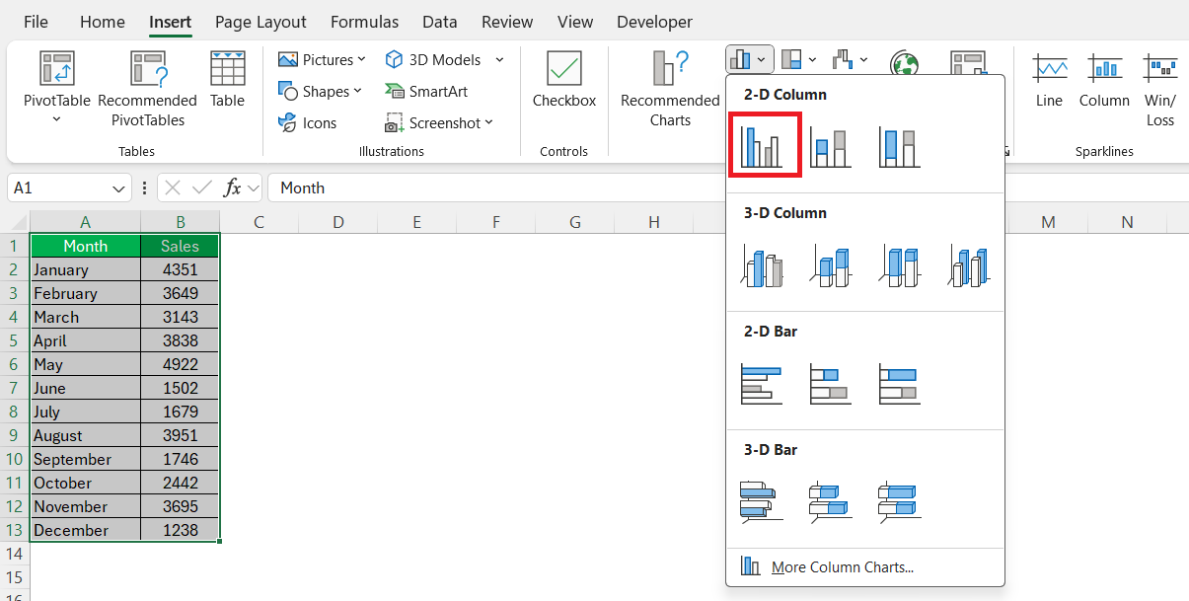Insert Icons from Illustrations group

point(308,122)
